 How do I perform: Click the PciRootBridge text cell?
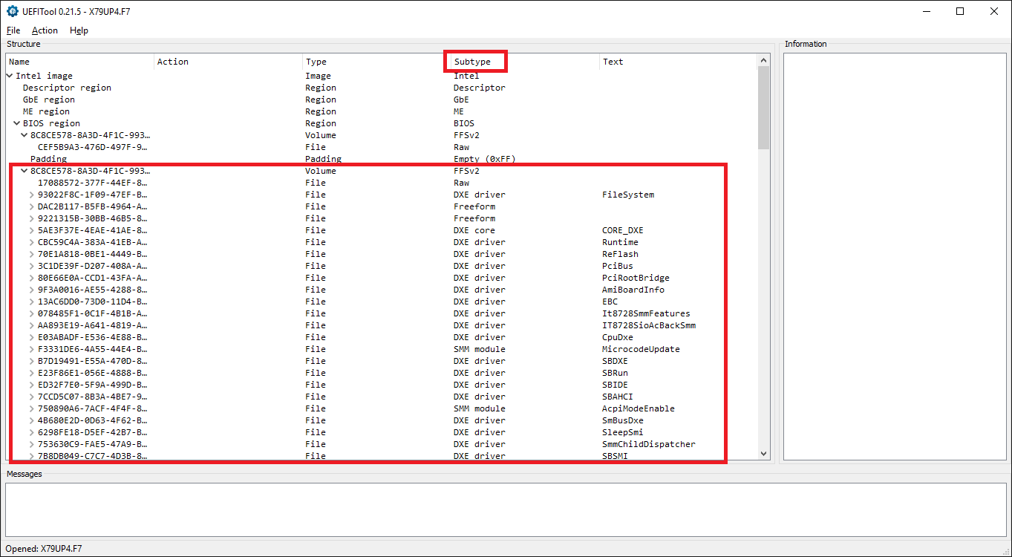click(x=636, y=278)
